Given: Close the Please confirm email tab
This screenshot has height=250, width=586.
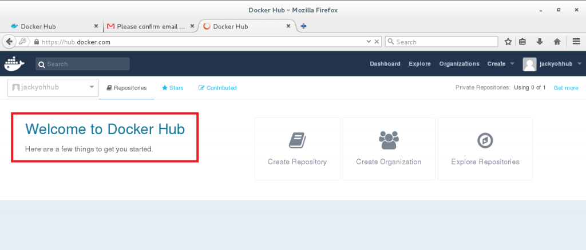Looking at the screenshot, I should coord(192,26).
